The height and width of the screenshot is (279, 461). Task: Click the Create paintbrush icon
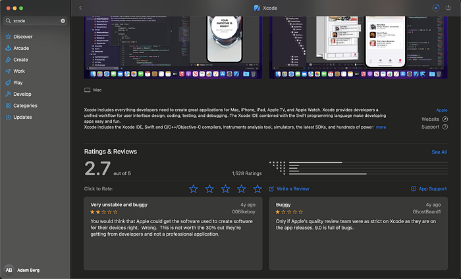click(8, 60)
